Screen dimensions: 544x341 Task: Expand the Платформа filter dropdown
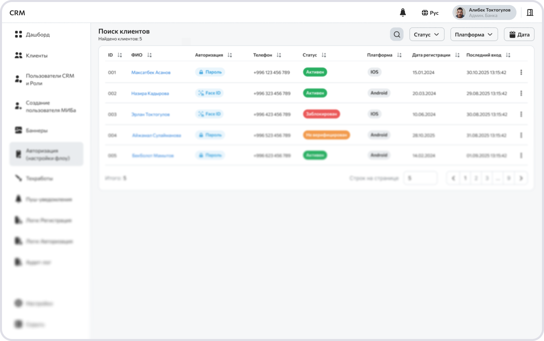[x=474, y=34]
